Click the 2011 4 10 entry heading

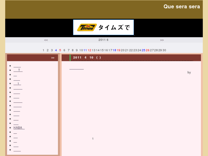(87, 58)
